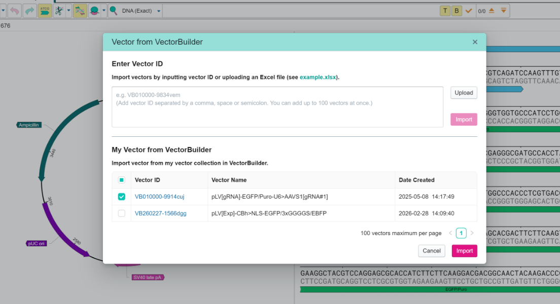Viewport: 560px width, 304px height.
Task: Close the Vector from VectorBuilder dialog
Action: point(475,42)
